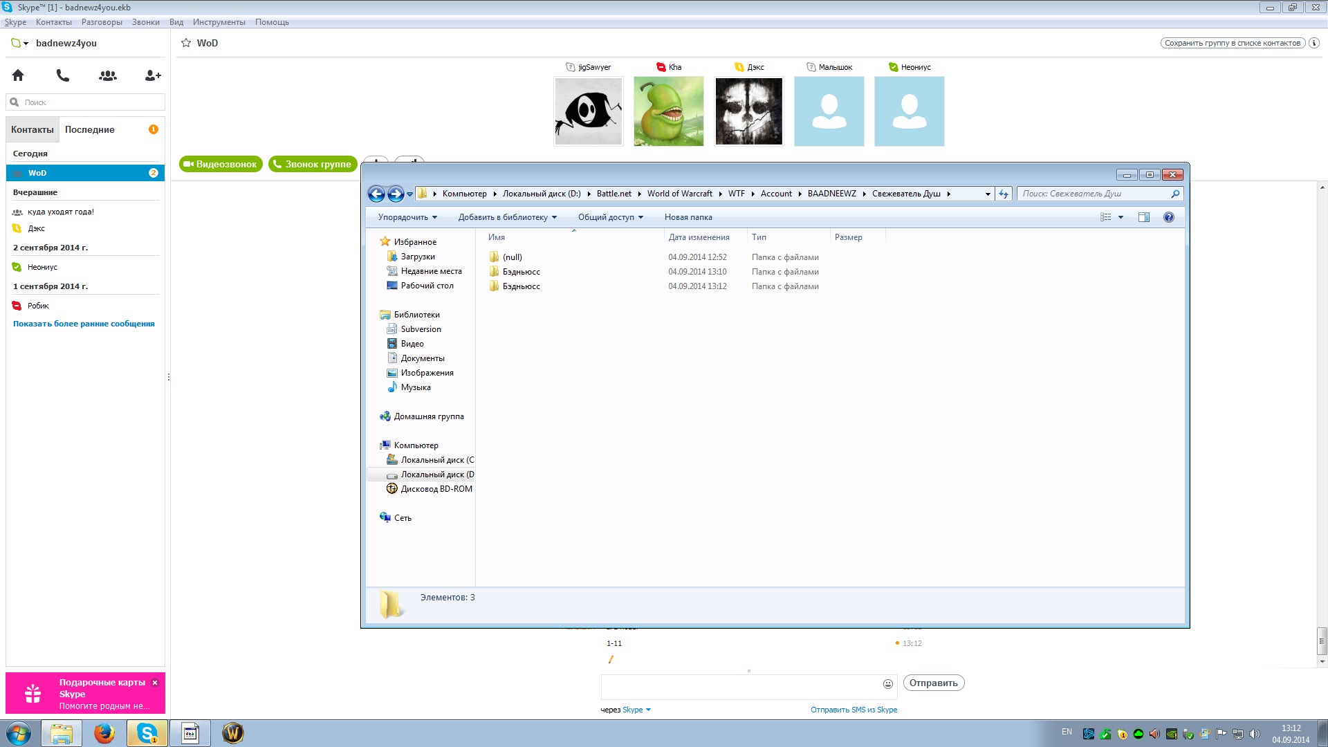Start a Видеозвонок
The width and height of the screenshot is (1328, 747).
[221, 165]
